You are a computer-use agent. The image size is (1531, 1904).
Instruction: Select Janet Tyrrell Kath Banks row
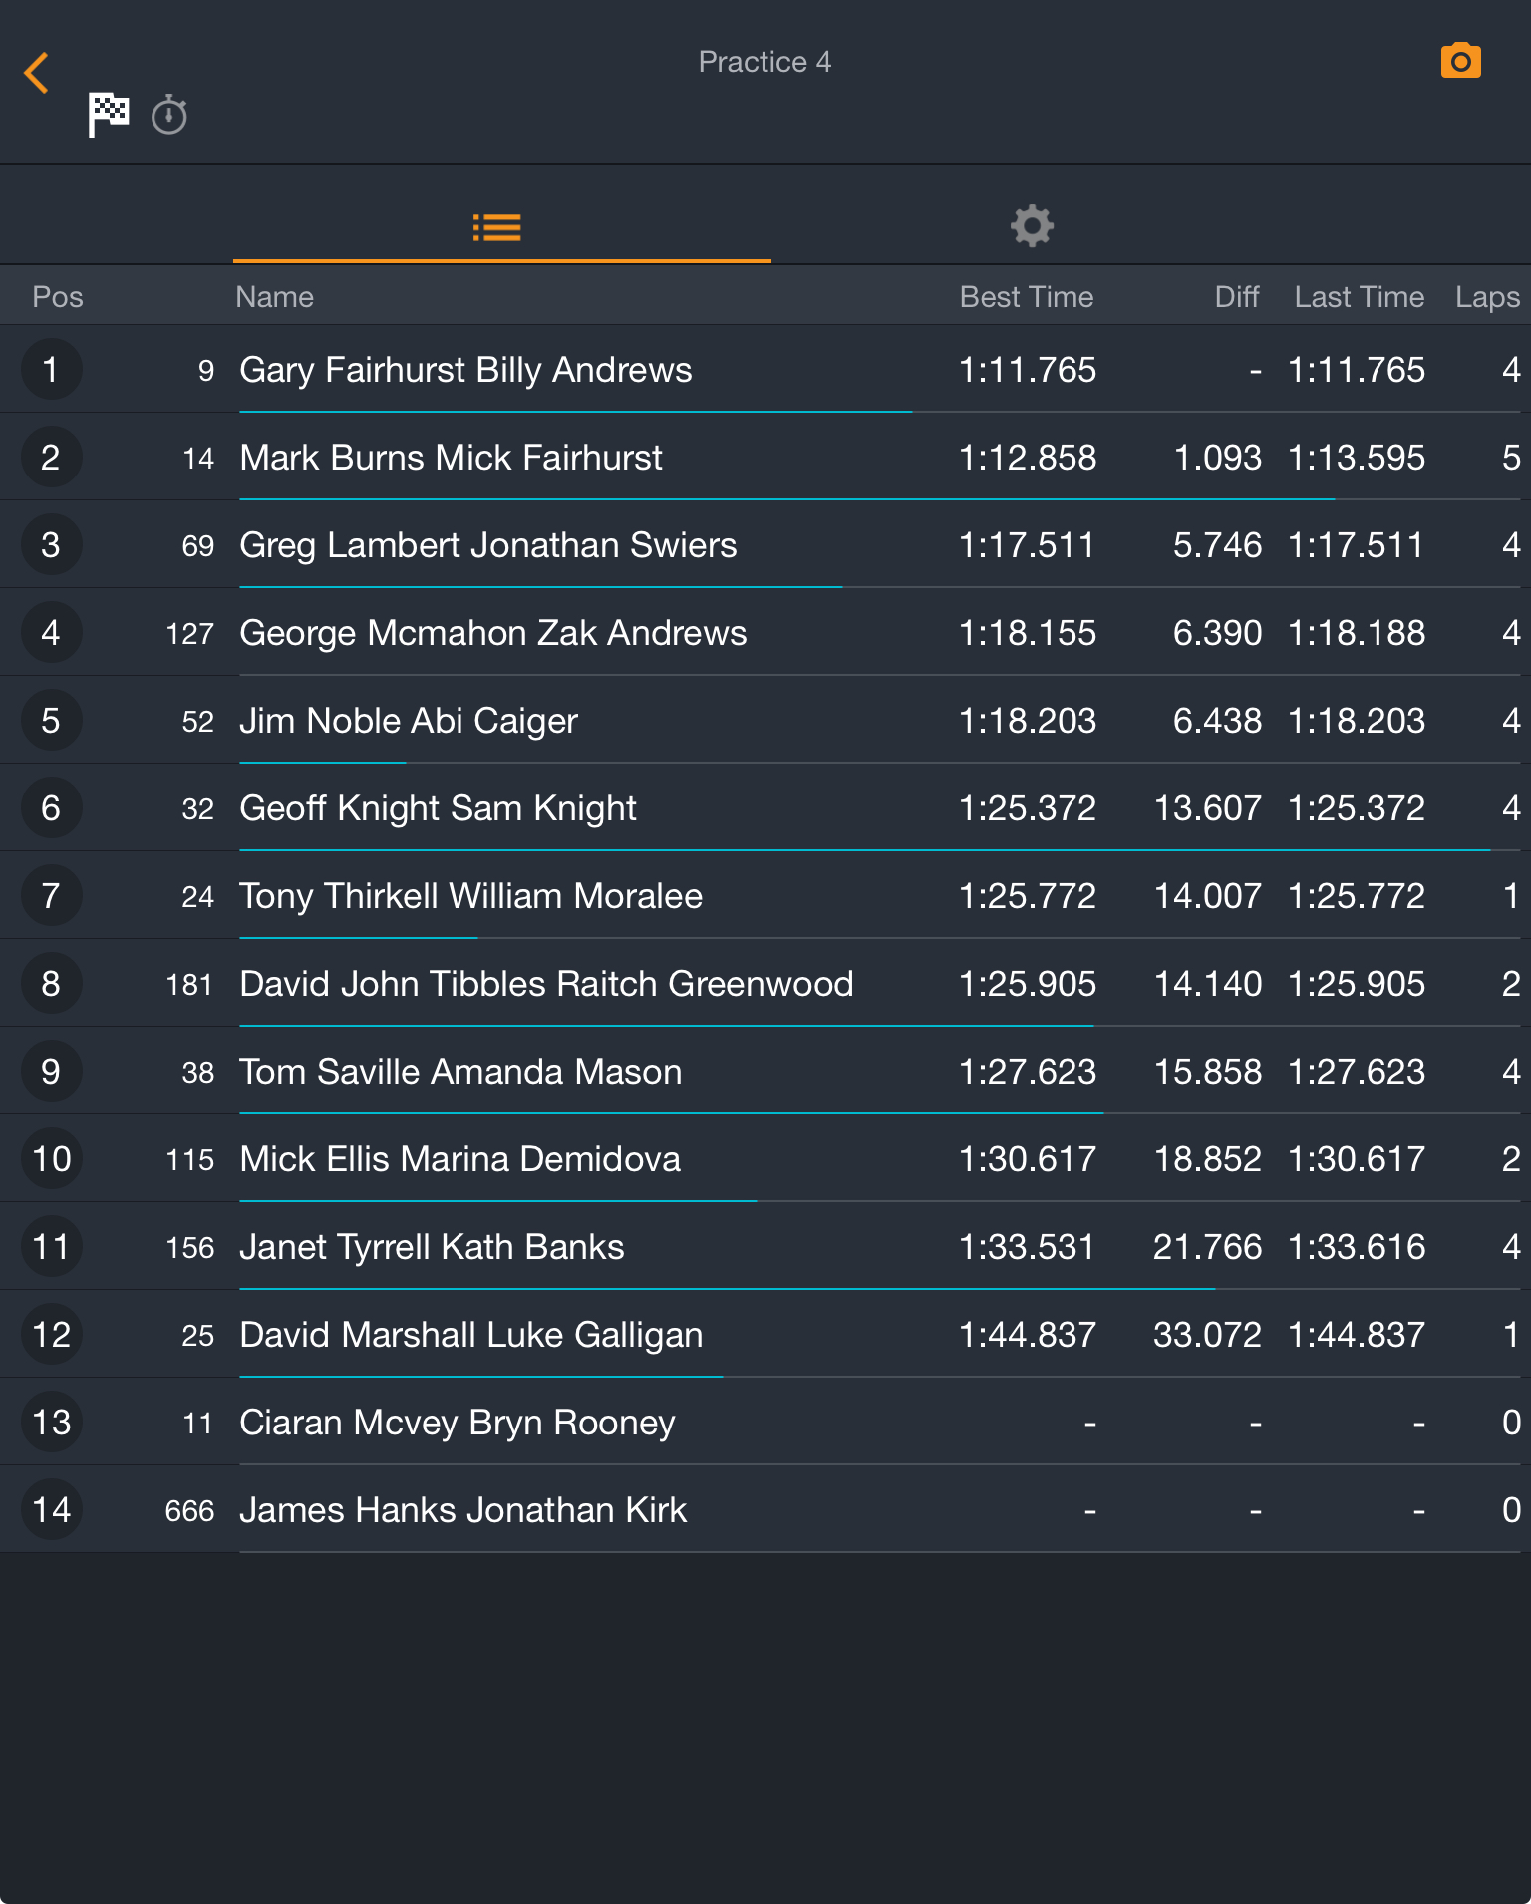click(x=765, y=1247)
